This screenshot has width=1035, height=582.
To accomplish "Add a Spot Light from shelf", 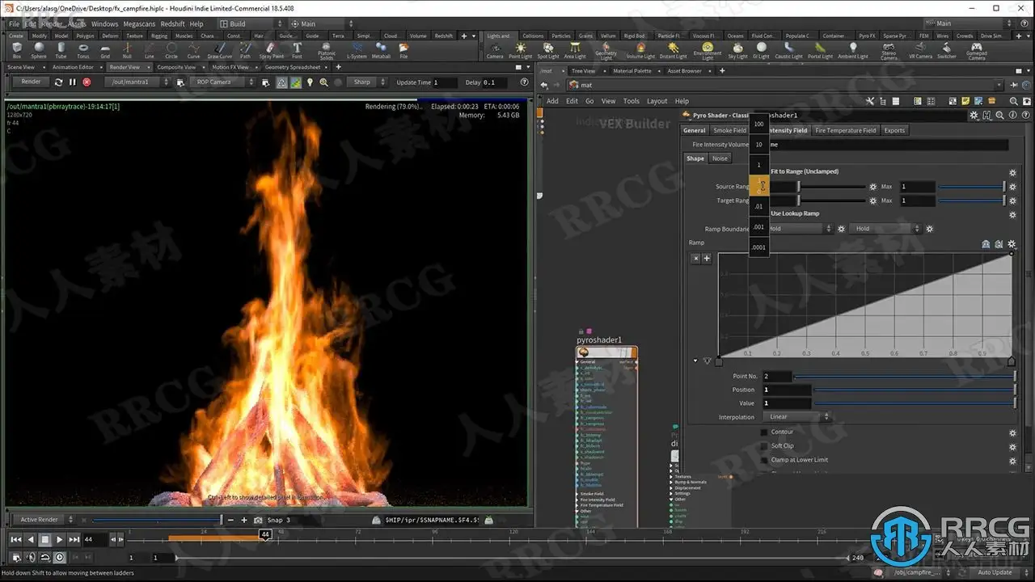I will tap(547, 51).
